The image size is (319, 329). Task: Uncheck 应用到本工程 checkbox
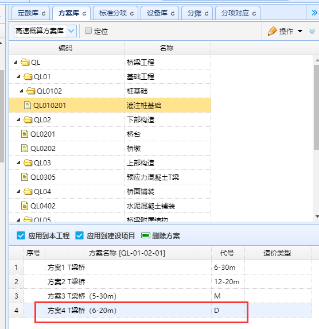pyautogui.click(x=21, y=235)
